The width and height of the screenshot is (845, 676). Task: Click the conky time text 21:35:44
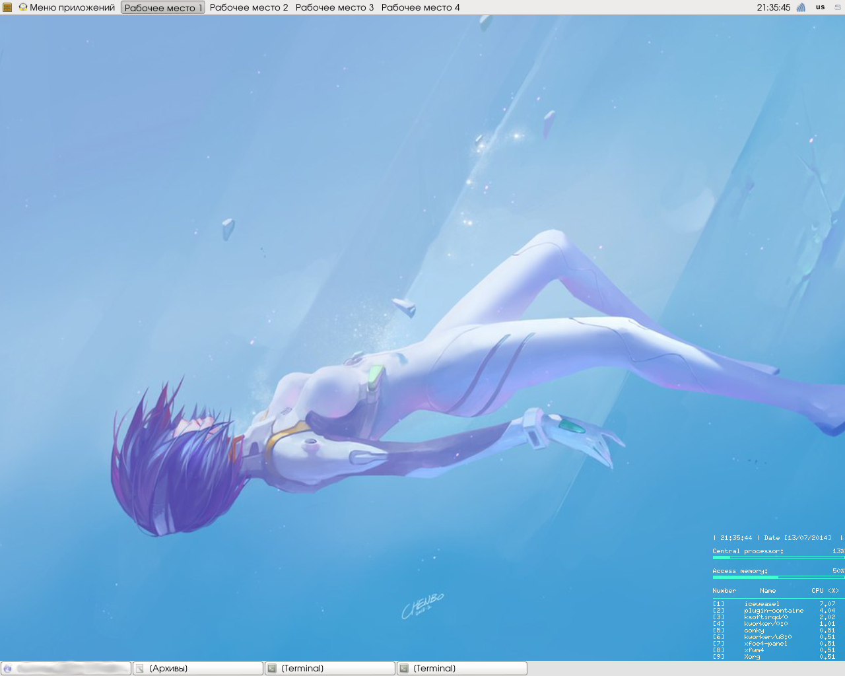tap(736, 538)
